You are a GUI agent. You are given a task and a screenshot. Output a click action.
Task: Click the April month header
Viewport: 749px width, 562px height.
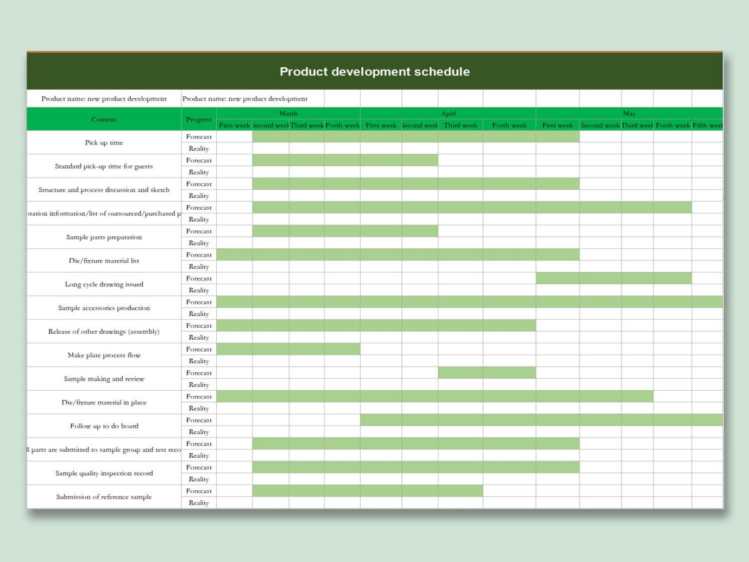pyautogui.click(x=448, y=113)
